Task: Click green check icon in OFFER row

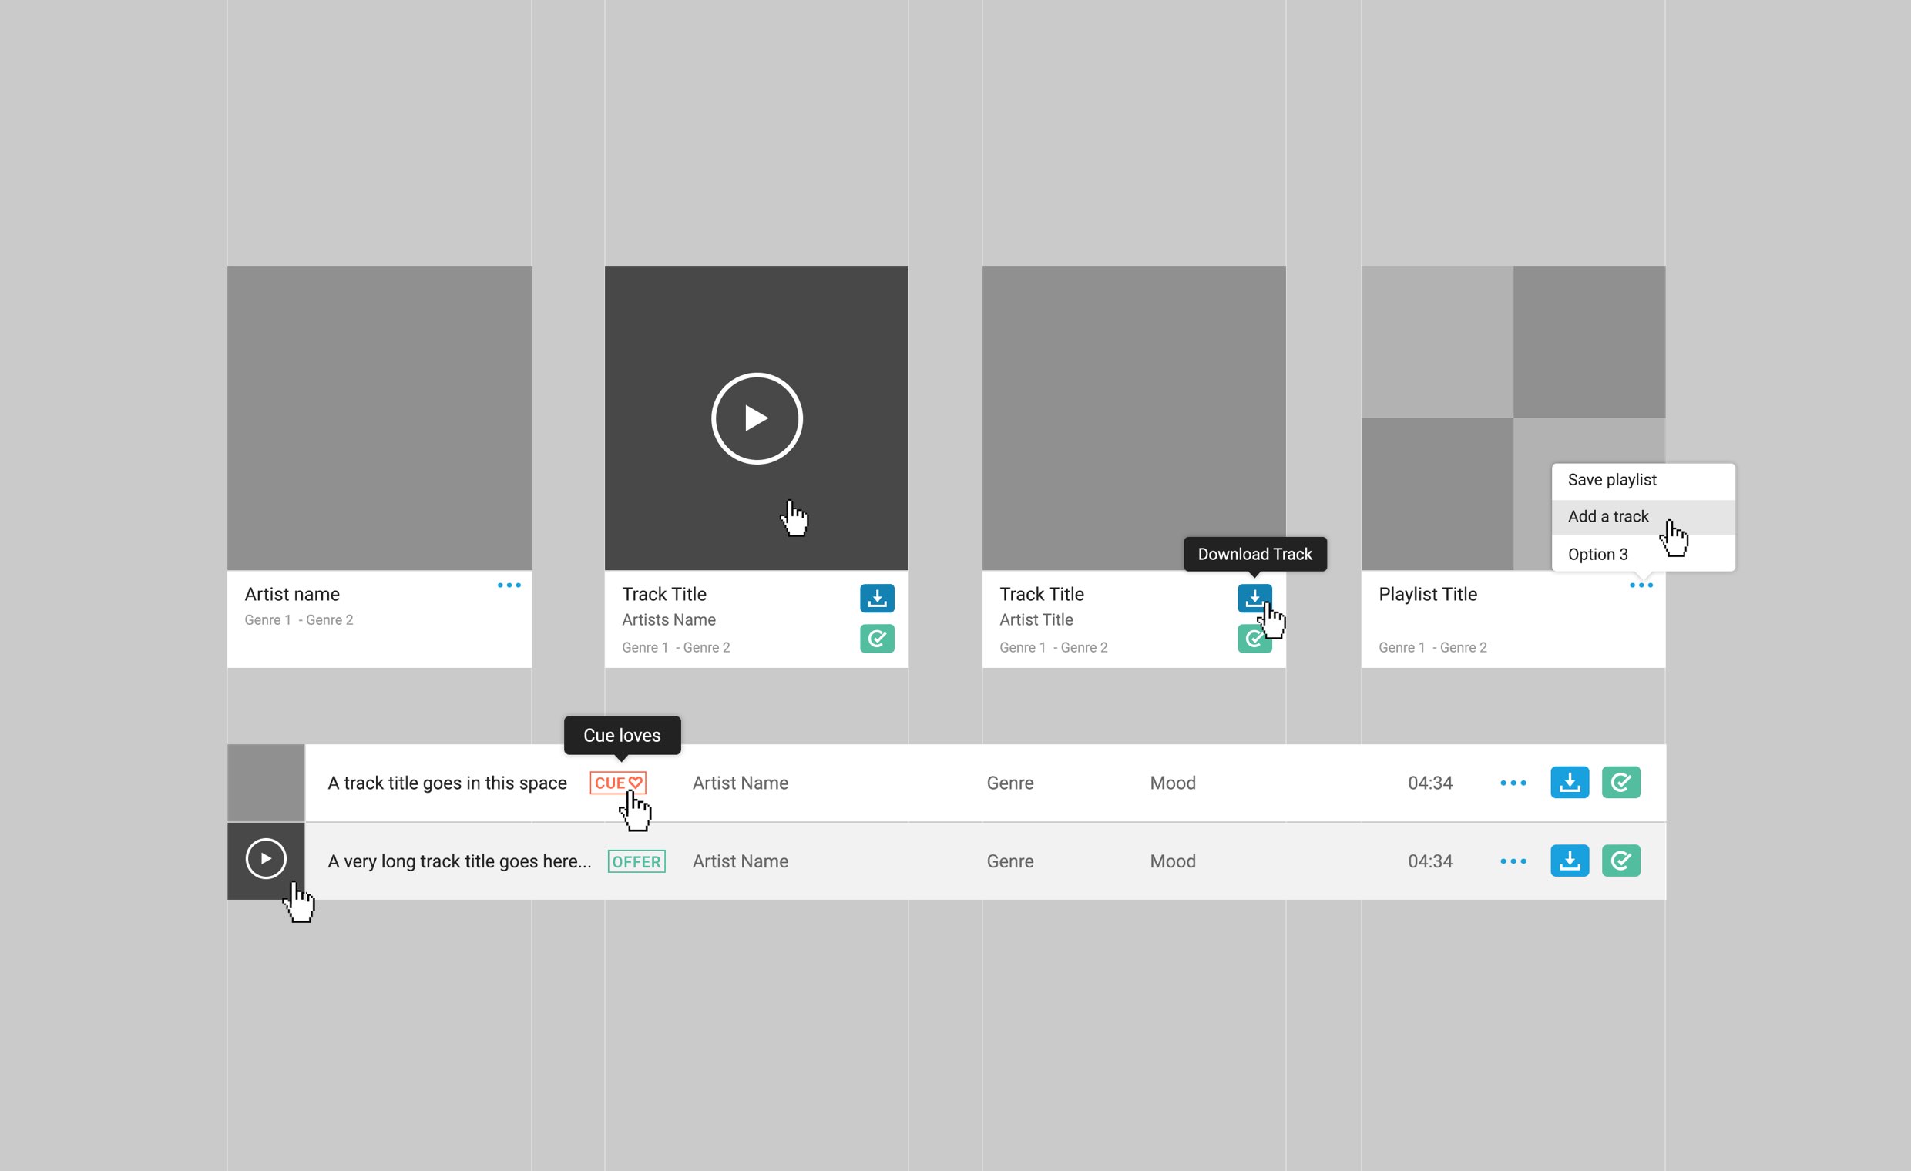Action: point(1620,861)
